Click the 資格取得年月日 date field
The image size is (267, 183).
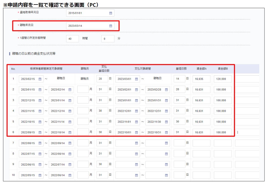pos(90,13)
